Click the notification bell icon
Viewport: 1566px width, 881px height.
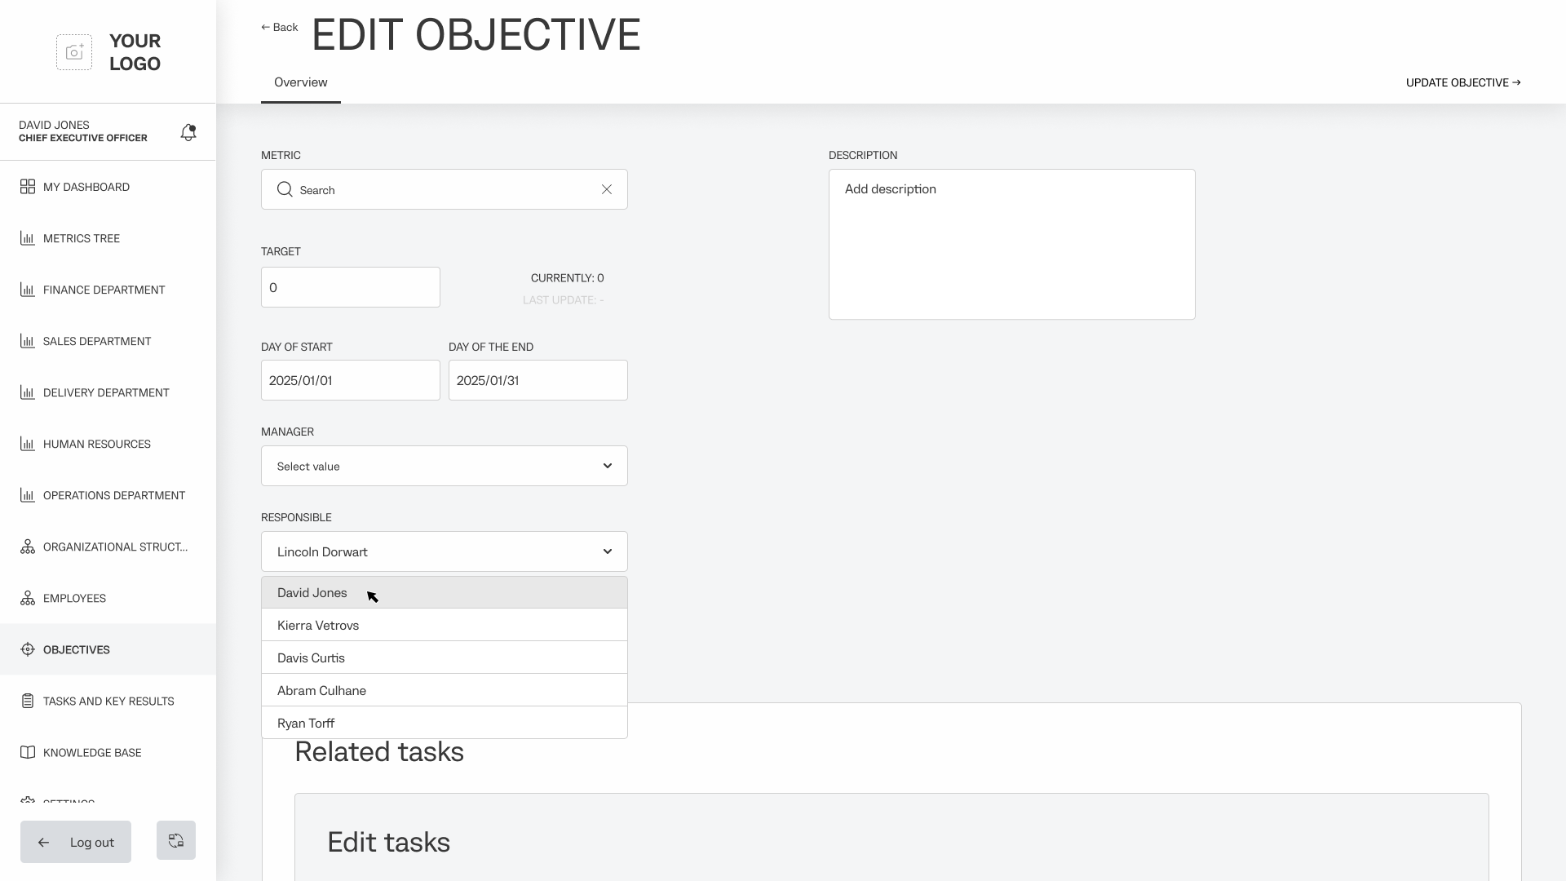(188, 132)
